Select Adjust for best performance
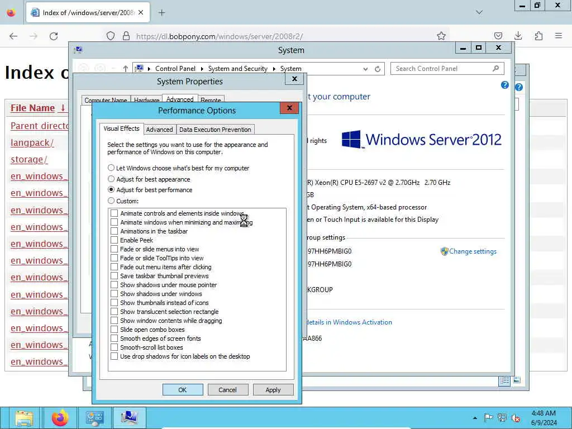Image resolution: width=572 pixels, height=429 pixels. click(x=111, y=190)
